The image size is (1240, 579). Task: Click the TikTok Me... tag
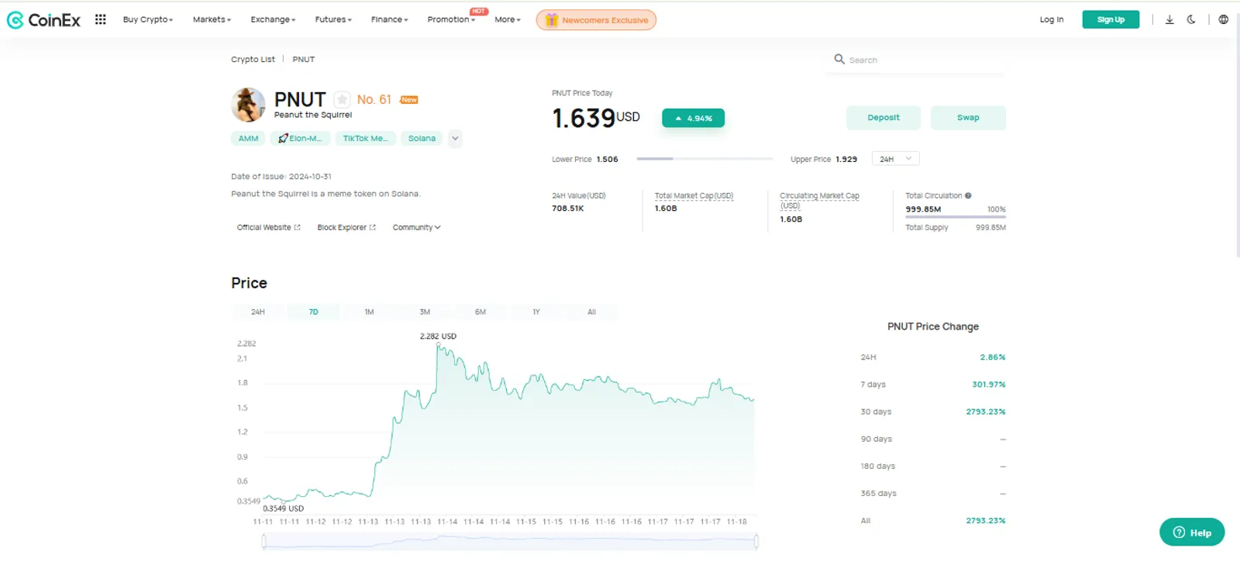tap(366, 139)
